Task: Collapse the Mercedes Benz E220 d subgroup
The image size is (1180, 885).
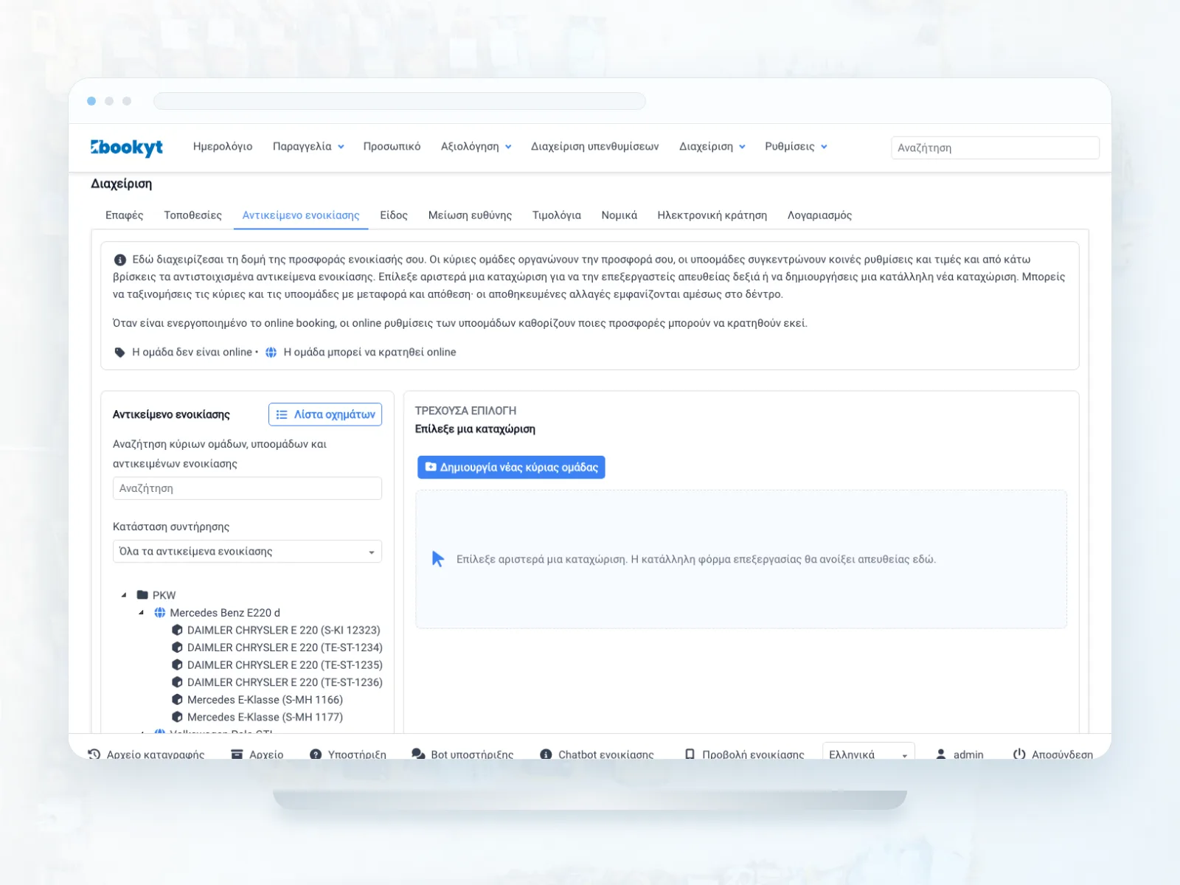Action: (x=142, y=613)
